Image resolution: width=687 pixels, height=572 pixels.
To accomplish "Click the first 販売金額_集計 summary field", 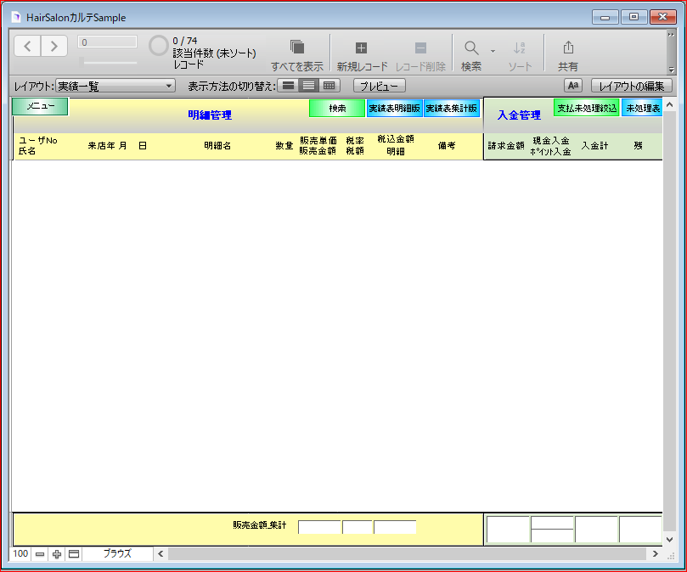I will coord(319,527).
